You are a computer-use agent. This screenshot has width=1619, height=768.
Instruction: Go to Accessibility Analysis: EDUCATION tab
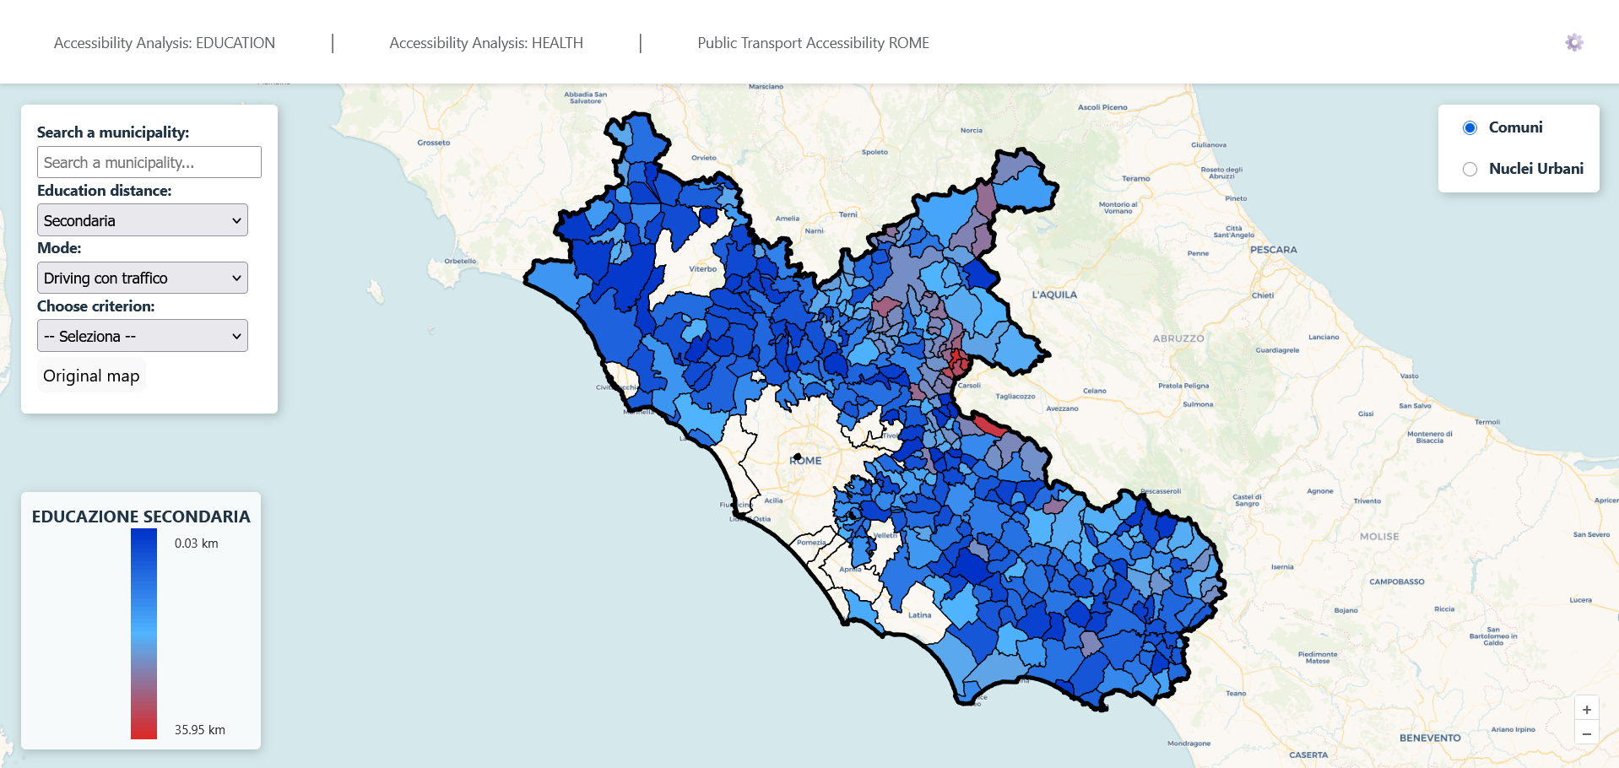(165, 43)
